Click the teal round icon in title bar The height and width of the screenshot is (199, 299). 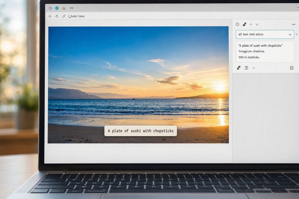tap(57, 8)
